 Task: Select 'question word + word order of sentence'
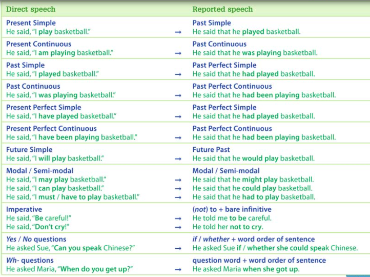pos(259,260)
